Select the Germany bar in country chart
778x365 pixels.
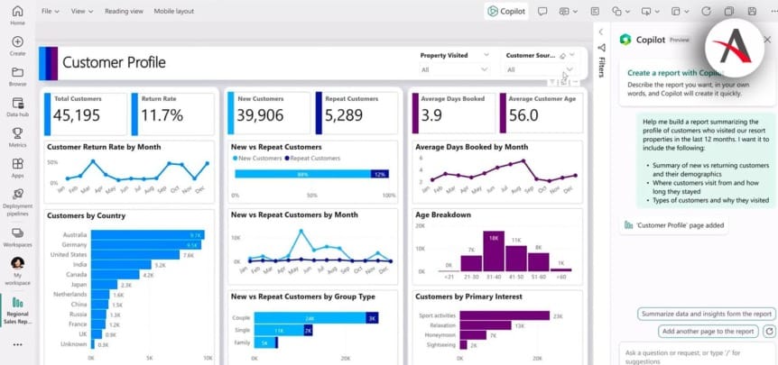pyautogui.click(x=146, y=244)
